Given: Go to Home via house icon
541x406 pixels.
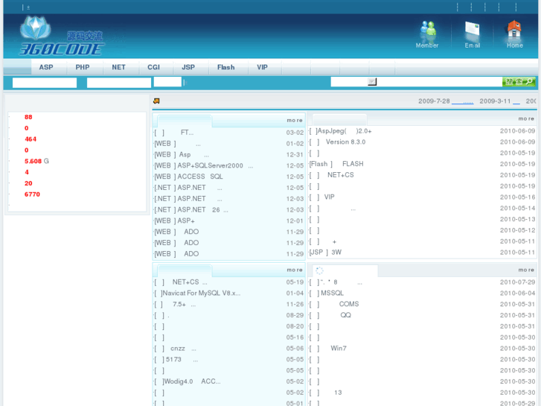Looking at the screenshot, I should [x=514, y=31].
